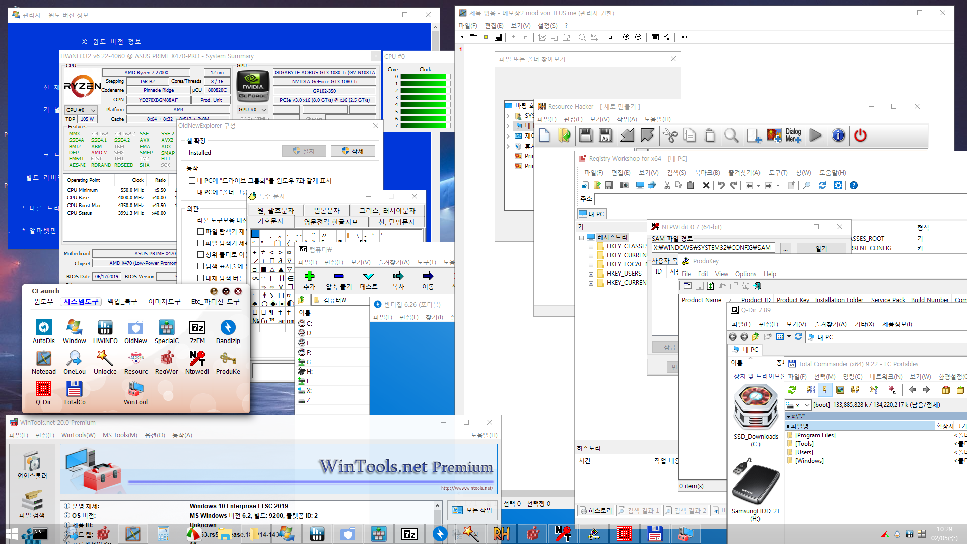This screenshot has height=544, width=967.
Task: Switch to the Backup_Restore tab in CLaunch
Action: (x=122, y=301)
